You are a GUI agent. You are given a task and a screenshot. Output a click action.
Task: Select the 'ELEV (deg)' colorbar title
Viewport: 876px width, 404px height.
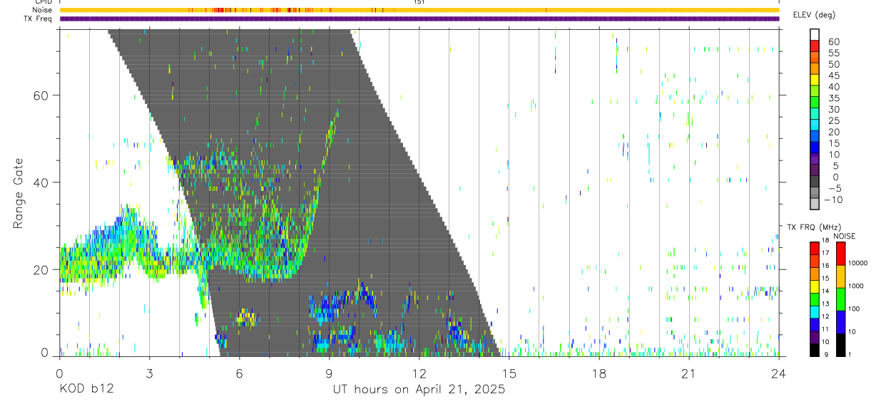tap(814, 15)
